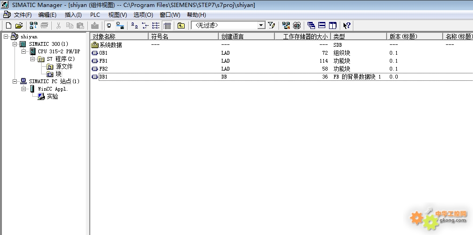Collapse the SIMATIC PC 站点(1) node
The height and width of the screenshot is (235, 473).
click(x=14, y=81)
